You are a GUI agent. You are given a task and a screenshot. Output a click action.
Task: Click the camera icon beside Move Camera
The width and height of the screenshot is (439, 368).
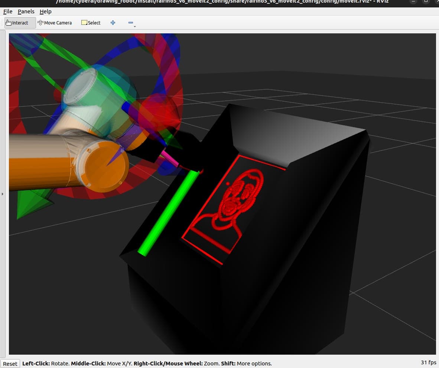coord(40,23)
